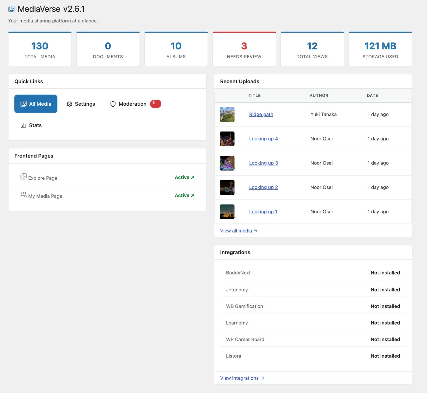This screenshot has width=427, height=393.
Task: Click Not installed status for BuddyNext
Action: 385,273
